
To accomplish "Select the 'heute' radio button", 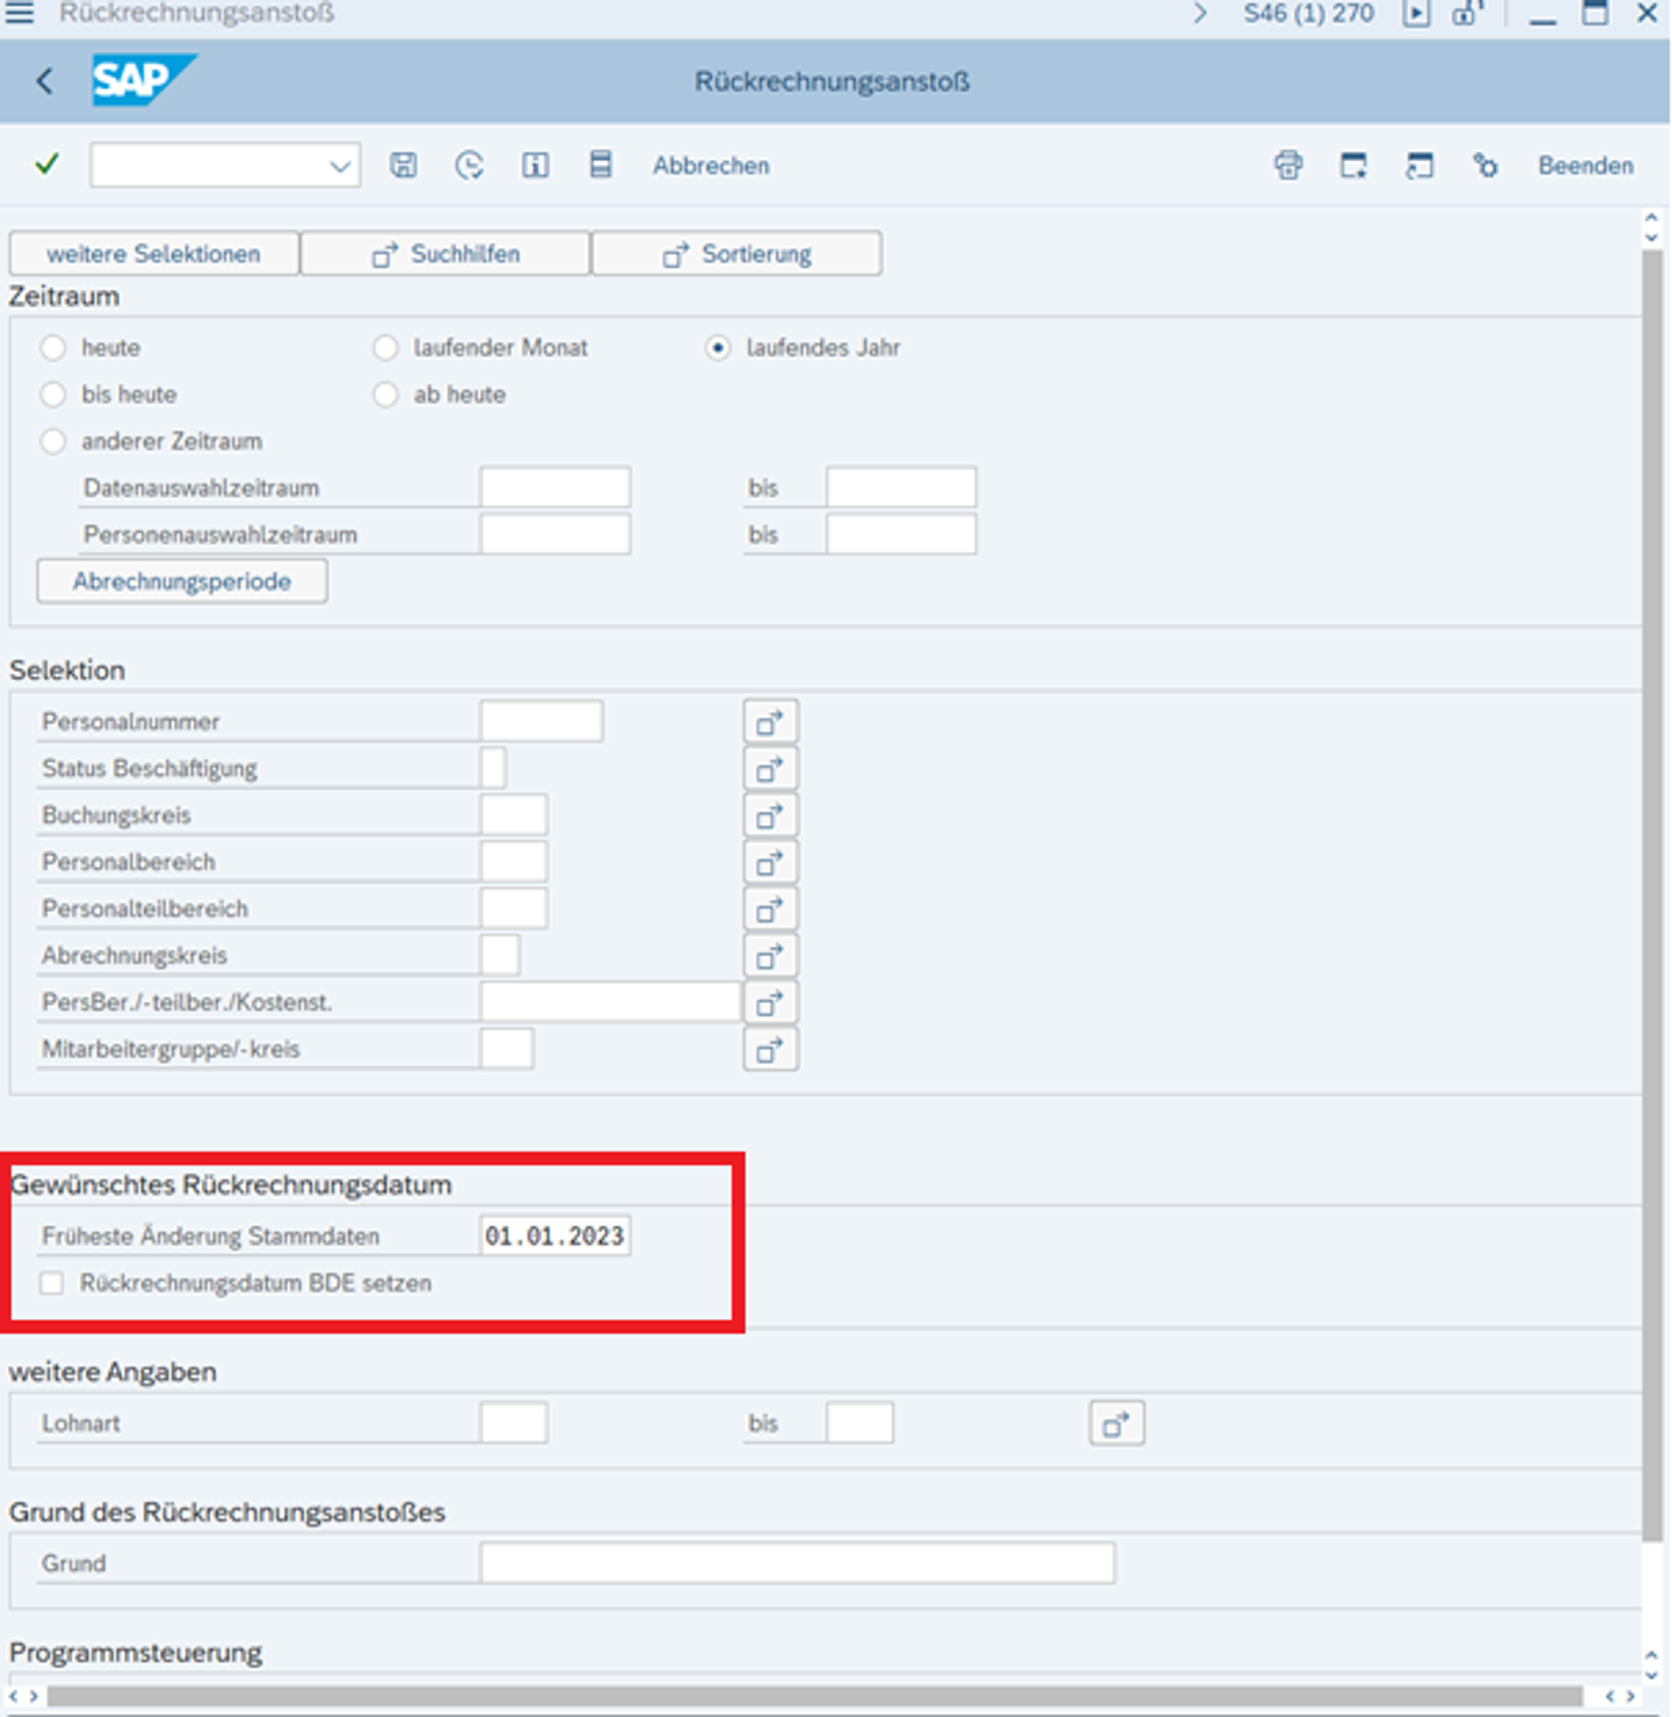I will coord(54,348).
